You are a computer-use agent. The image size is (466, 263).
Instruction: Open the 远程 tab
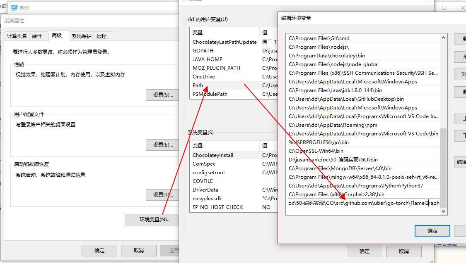[x=102, y=36]
